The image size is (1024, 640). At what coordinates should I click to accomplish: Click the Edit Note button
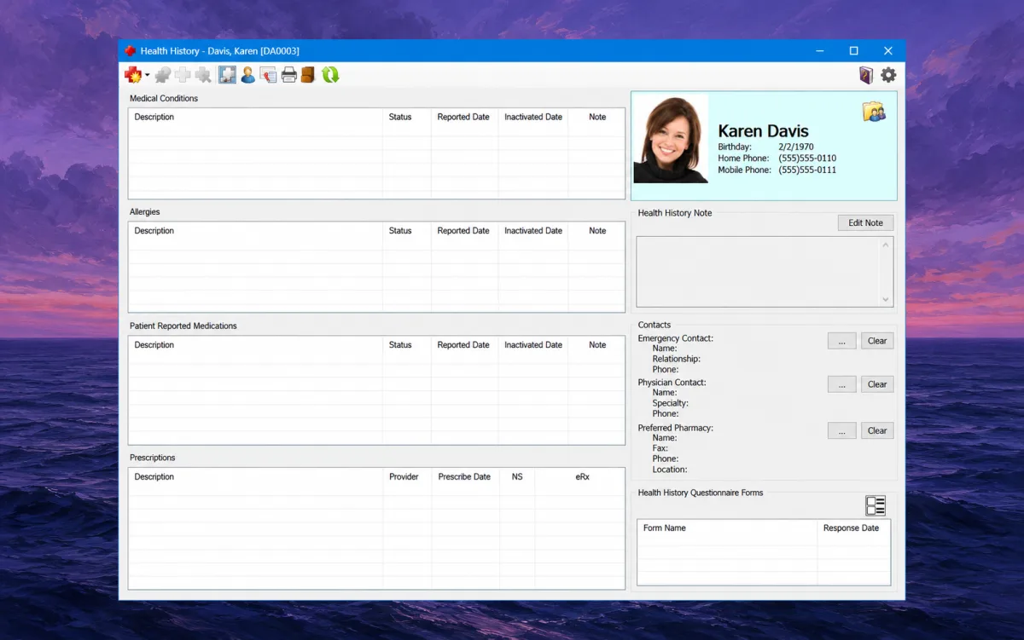[865, 223]
